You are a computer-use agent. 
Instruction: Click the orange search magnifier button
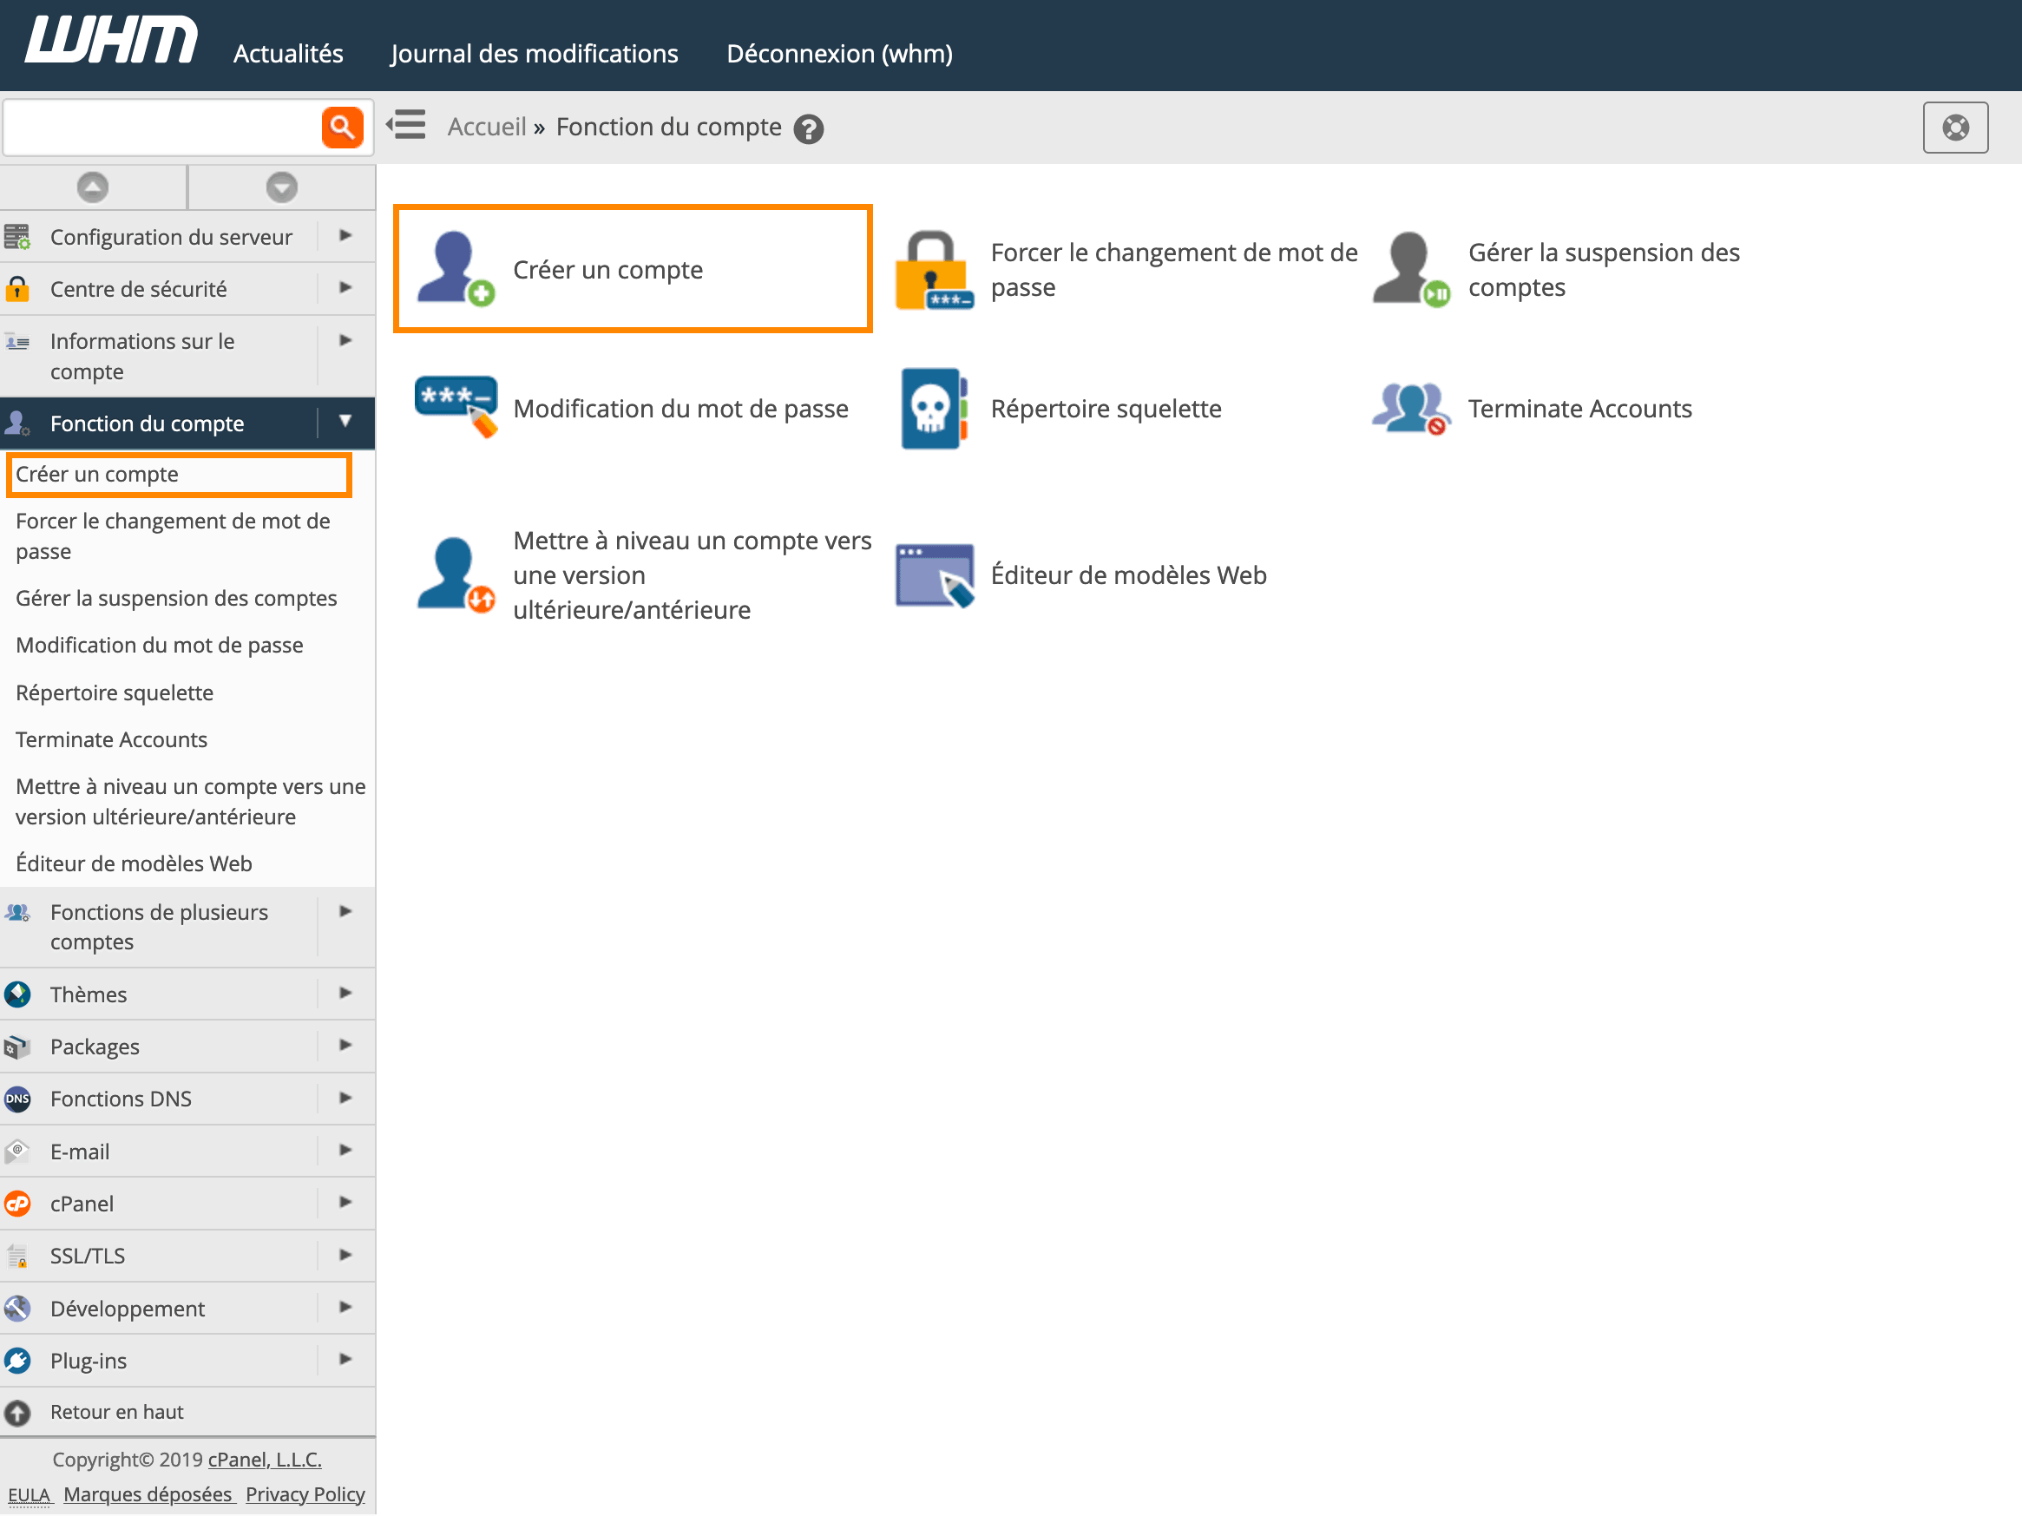(x=342, y=128)
